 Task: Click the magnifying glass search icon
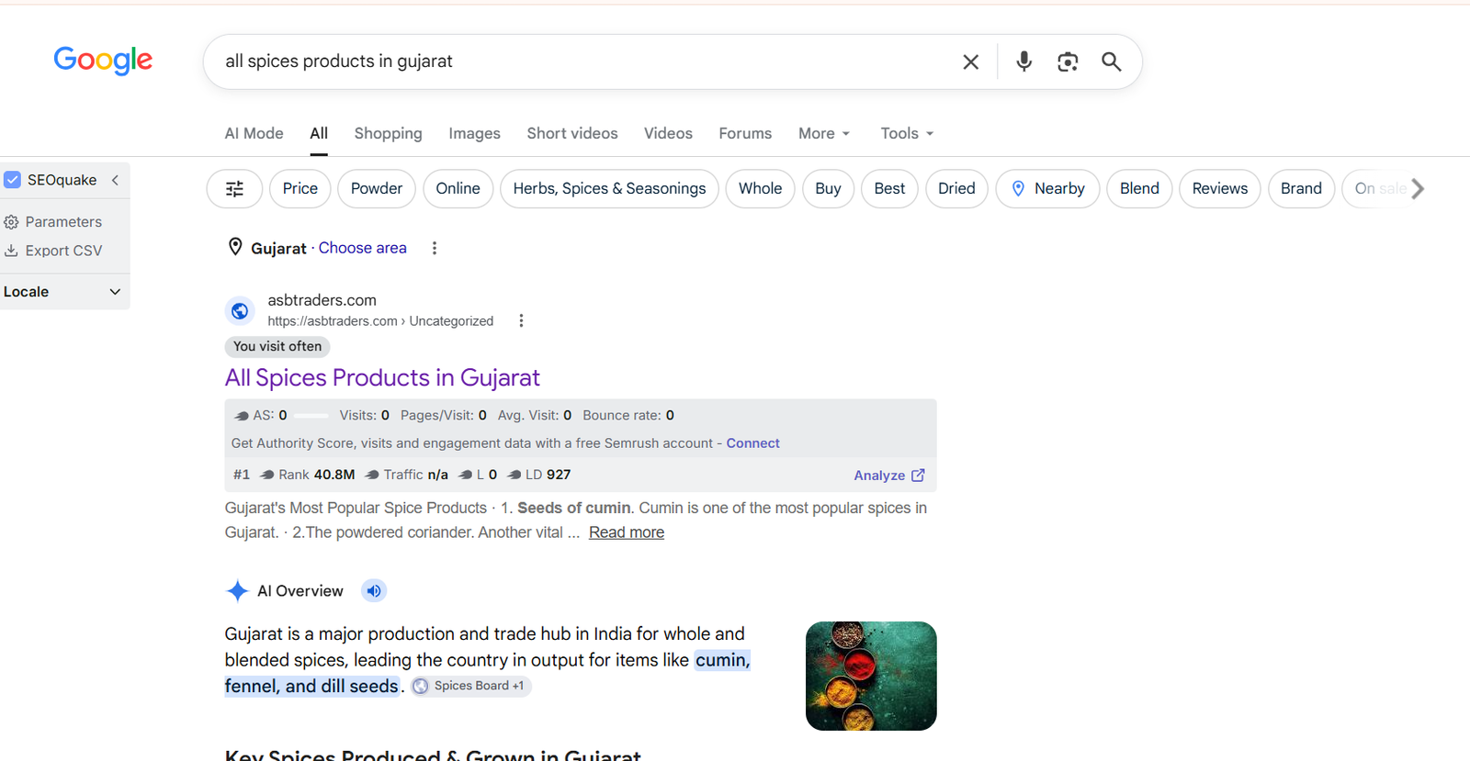[x=1112, y=62]
